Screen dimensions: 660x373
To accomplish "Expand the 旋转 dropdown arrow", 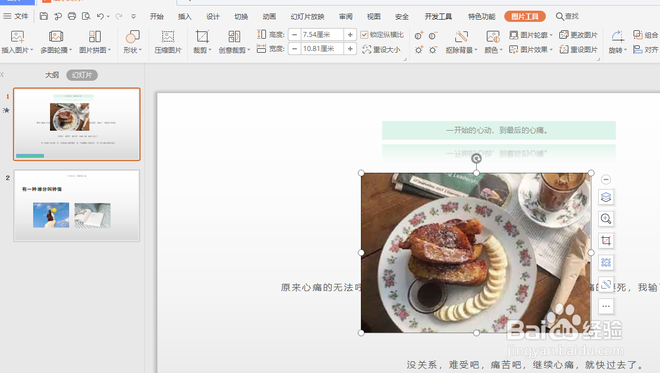I will click(x=625, y=50).
